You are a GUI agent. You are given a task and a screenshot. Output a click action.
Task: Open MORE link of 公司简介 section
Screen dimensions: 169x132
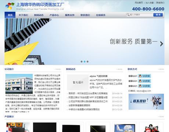tap(58, 69)
